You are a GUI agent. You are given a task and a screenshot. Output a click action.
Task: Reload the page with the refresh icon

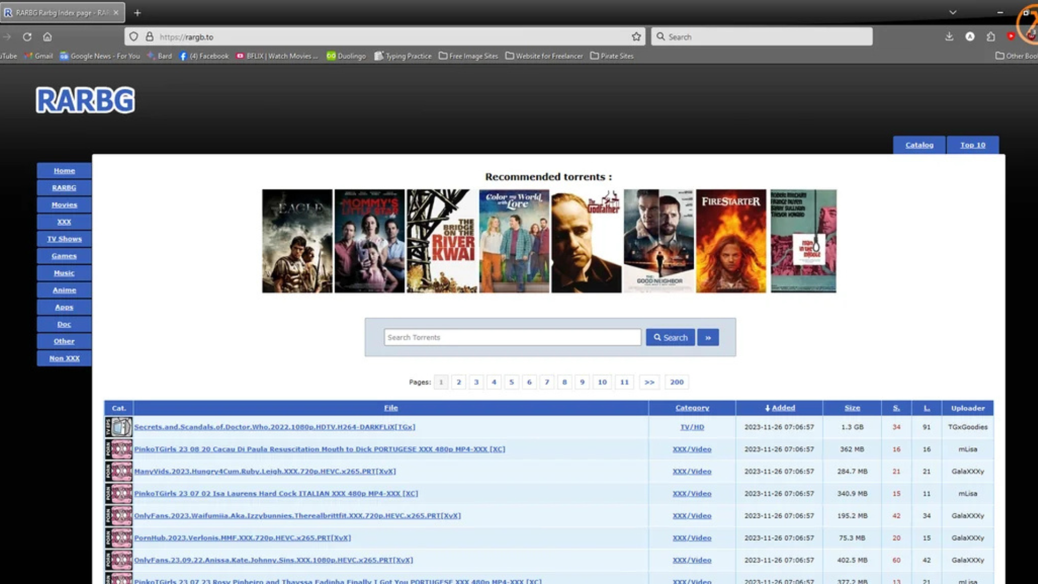point(27,37)
